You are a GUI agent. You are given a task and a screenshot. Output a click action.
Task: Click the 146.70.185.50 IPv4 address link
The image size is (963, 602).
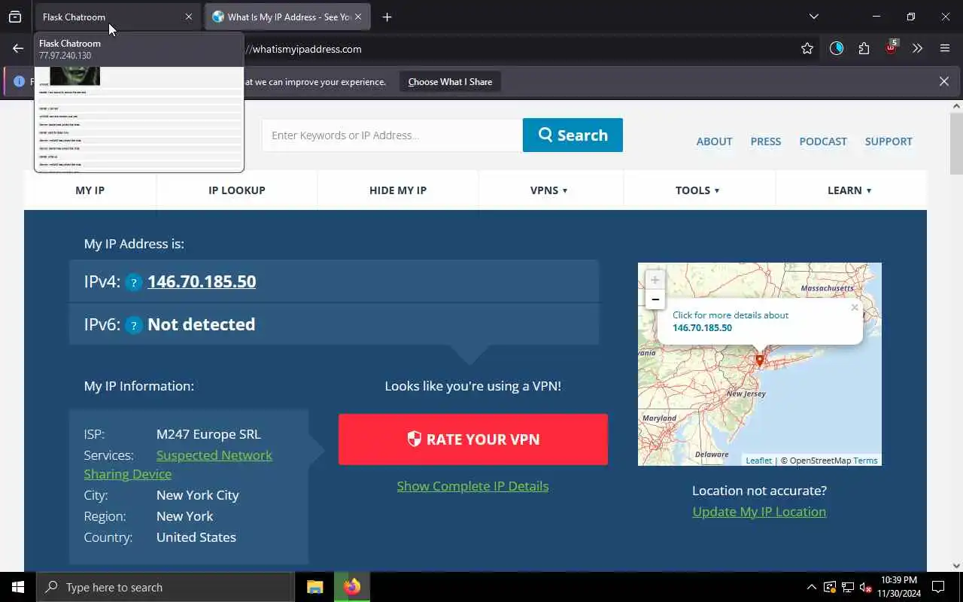202,281
